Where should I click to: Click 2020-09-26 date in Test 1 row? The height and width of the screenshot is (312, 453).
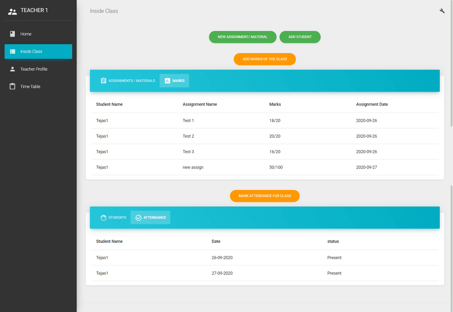(x=366, y=121)
